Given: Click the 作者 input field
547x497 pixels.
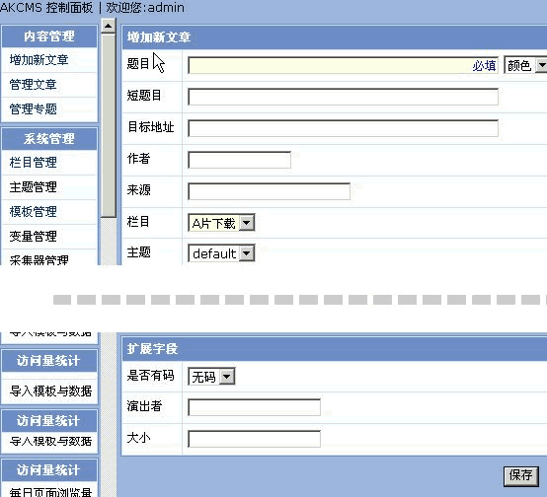Looking at the screenshot, I should tap(239, 160).
